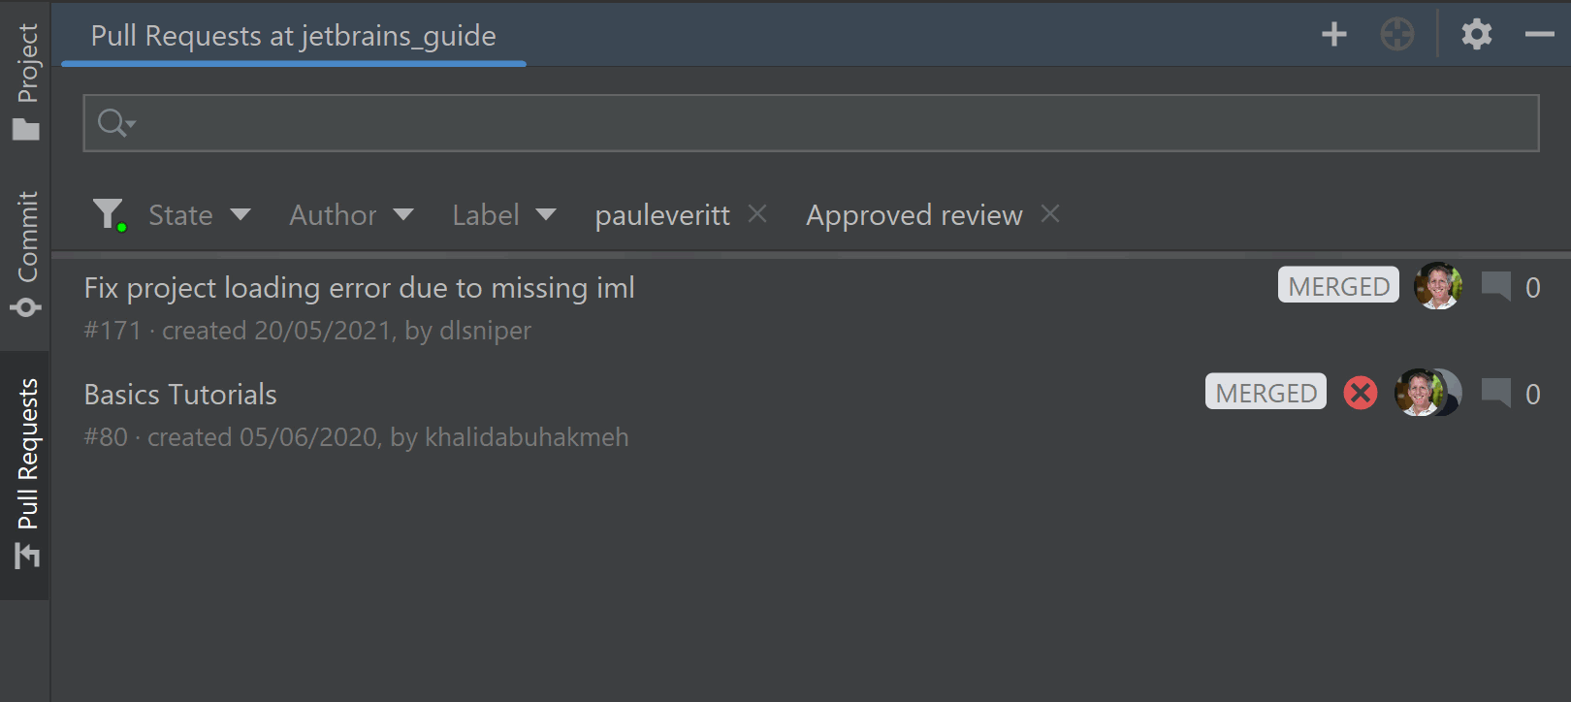Select the Basics Tutorials pull request

(x=179, y=394)
